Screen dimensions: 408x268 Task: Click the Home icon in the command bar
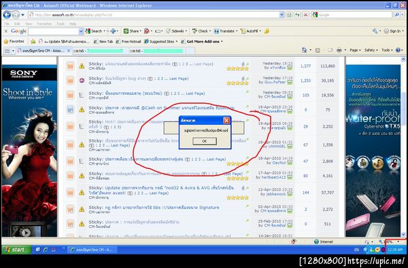(304, 50)
